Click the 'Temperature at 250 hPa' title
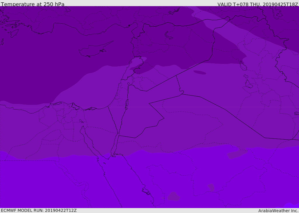This screenshot has height=213, width=299. [33, 4]
